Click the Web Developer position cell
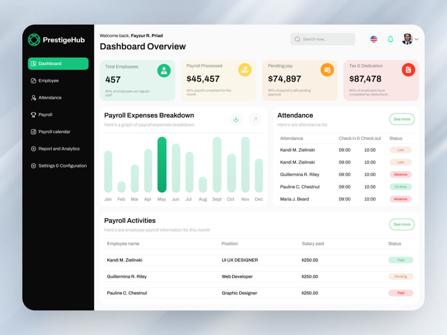Viewport: 447px width, 335px height. coord(237,276)
